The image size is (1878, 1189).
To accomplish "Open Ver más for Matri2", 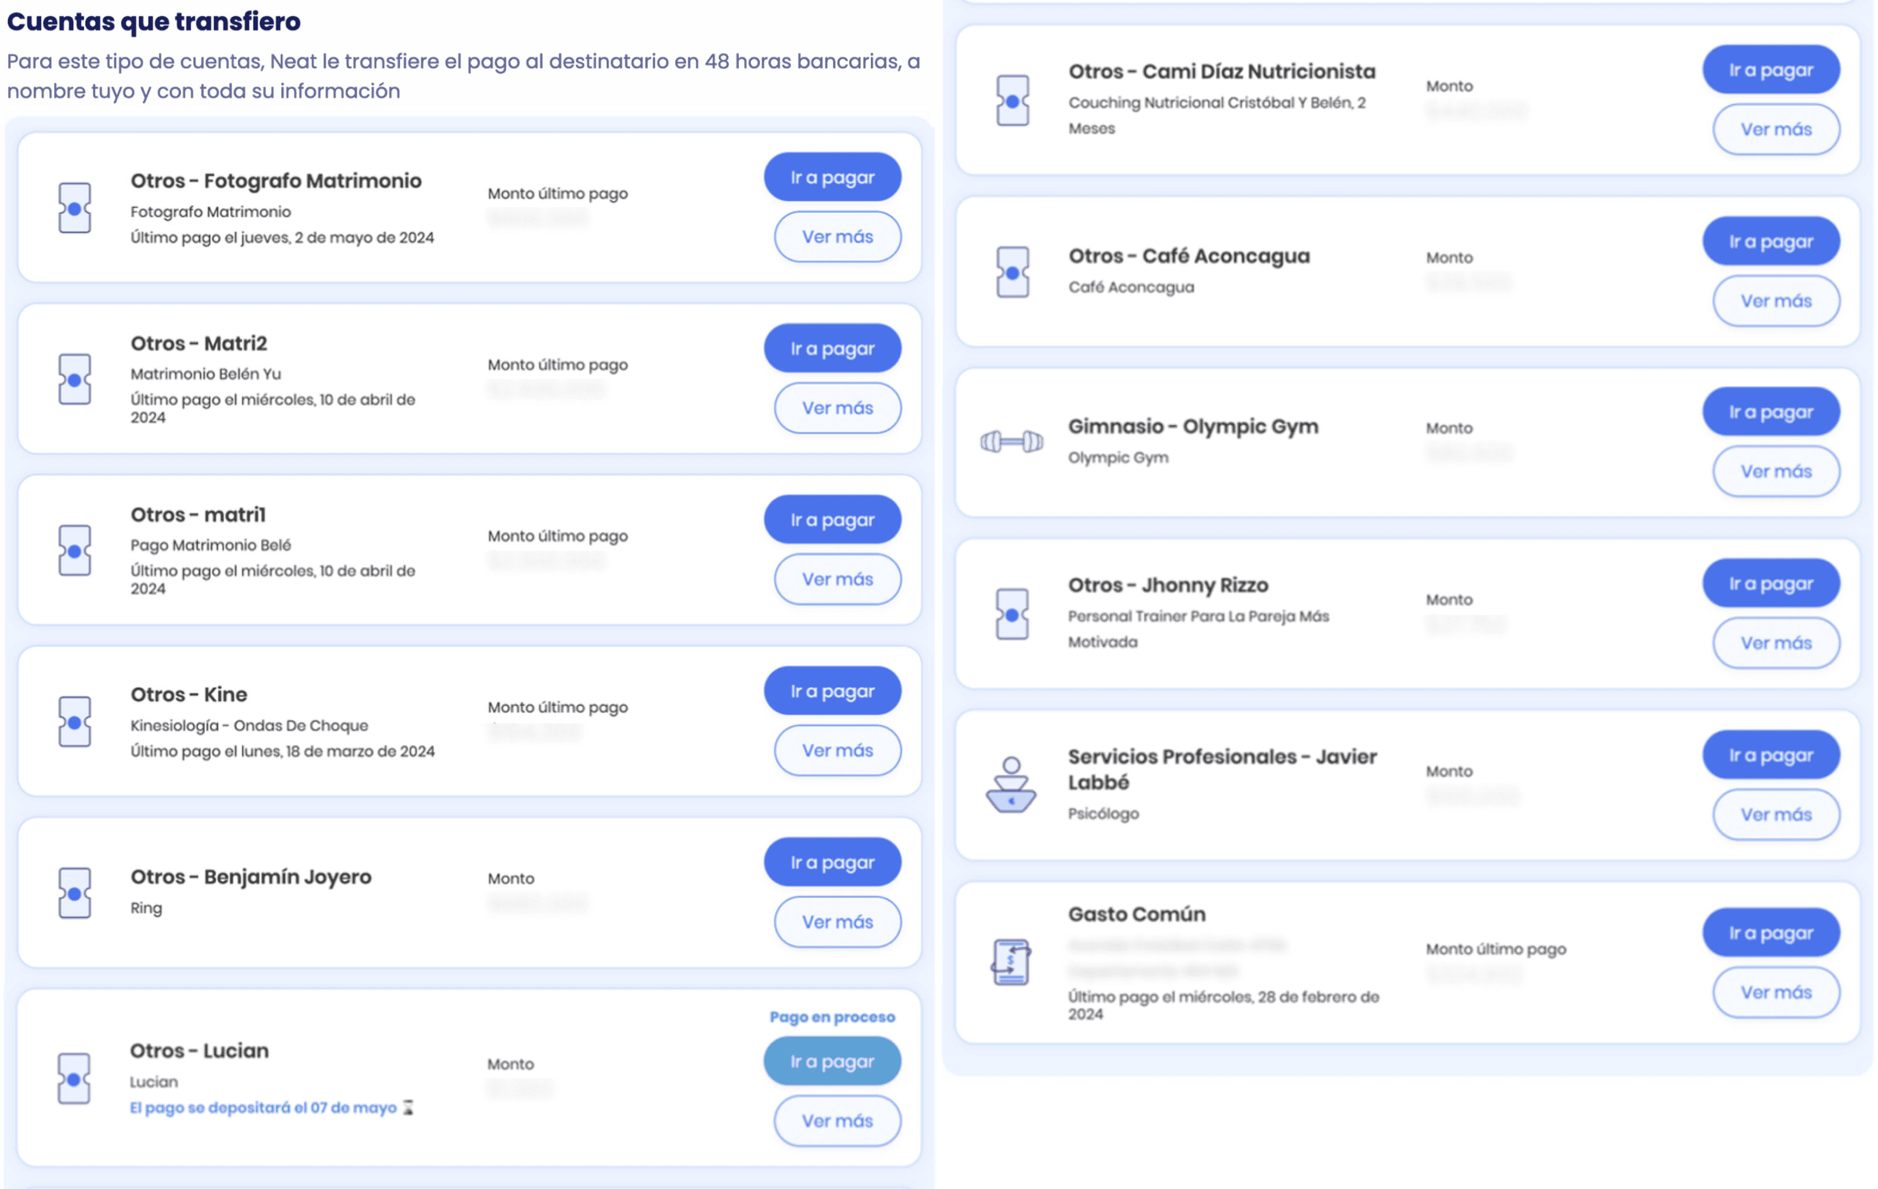I will (x=837, y=408).
